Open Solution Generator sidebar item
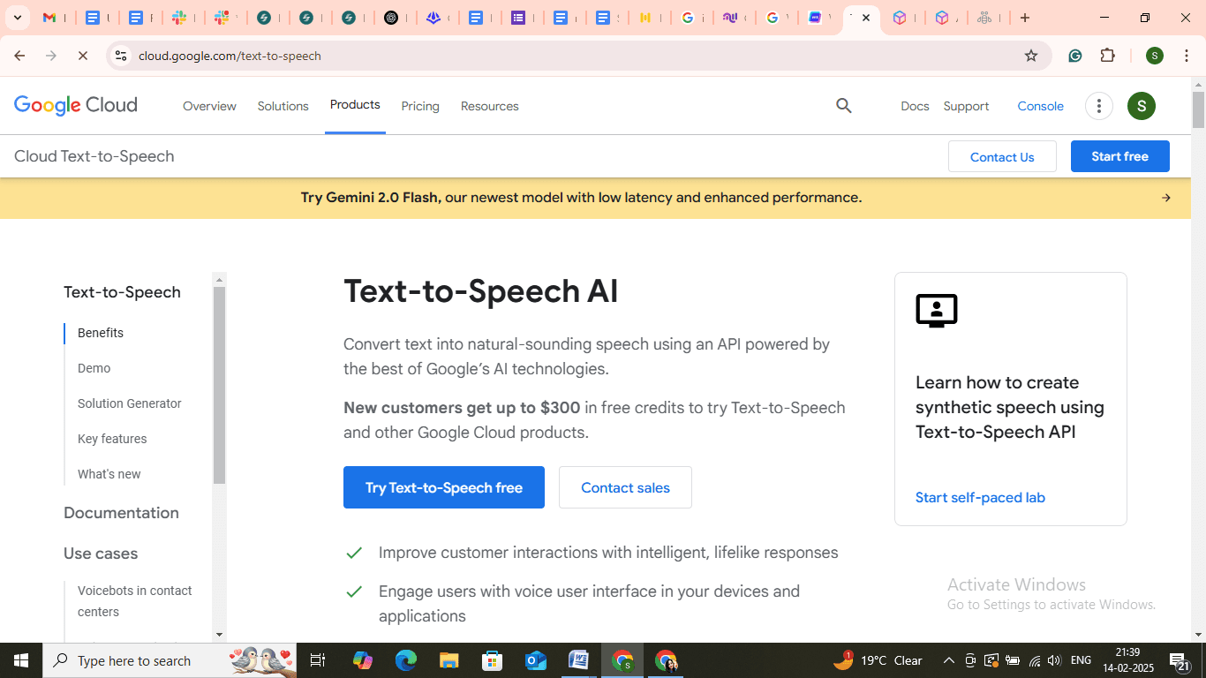 130,403
